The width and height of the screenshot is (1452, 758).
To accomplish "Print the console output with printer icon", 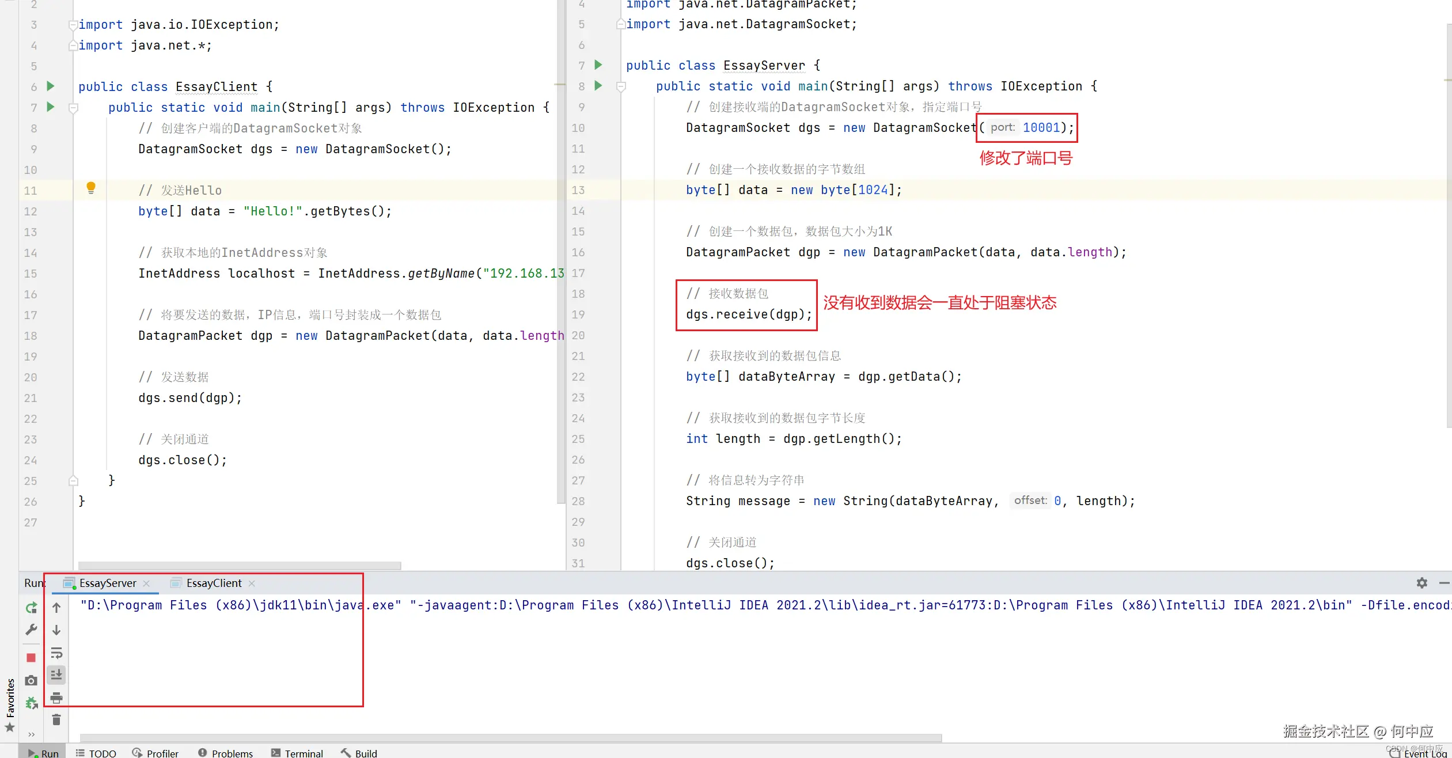I will [x=56, y=698].
